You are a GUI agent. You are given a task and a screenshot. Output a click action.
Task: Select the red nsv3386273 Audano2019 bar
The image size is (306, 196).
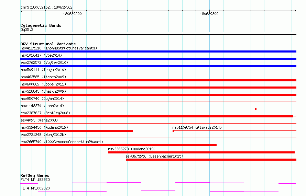tap(201, 152)
